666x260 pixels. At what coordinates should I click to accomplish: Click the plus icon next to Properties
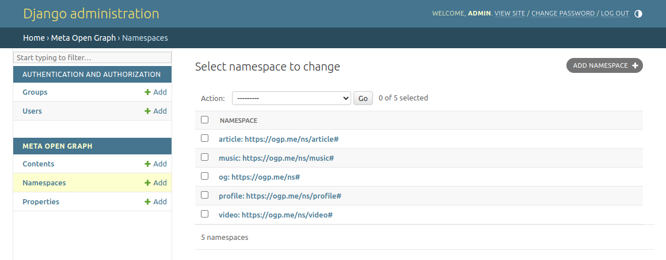coord(147,201)
